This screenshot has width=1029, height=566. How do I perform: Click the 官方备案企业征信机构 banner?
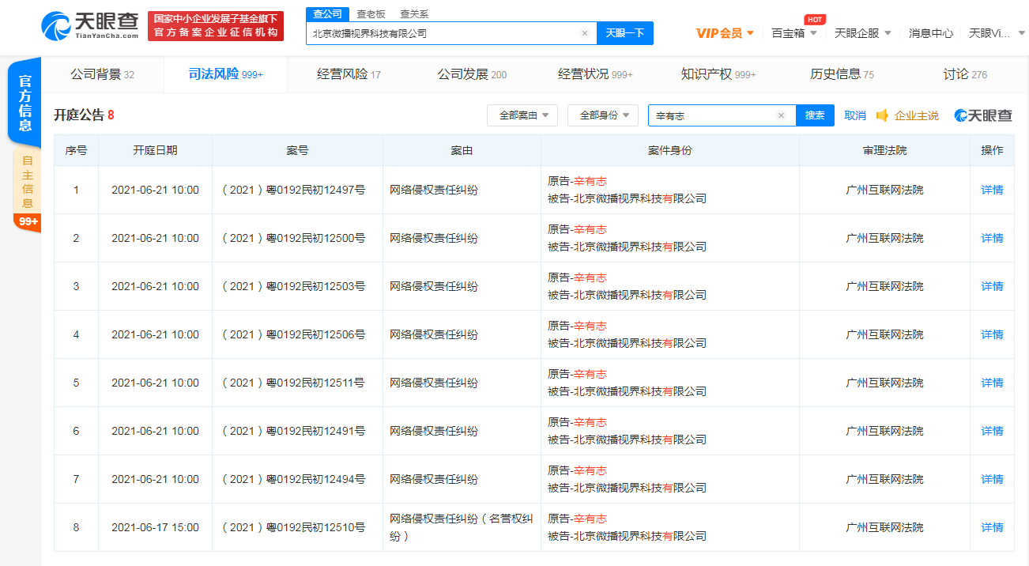tap(216, 26)
